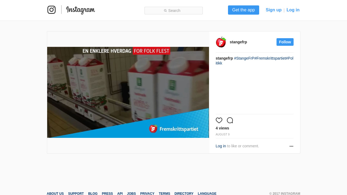Open the #Fremskrittspartiet hashtag
The width and height of the screenshot is (347, 195).
270,58
